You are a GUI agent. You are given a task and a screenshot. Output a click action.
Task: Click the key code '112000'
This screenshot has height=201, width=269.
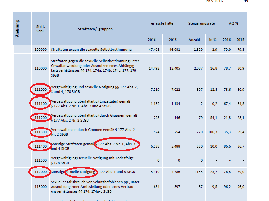click(40, 172)
